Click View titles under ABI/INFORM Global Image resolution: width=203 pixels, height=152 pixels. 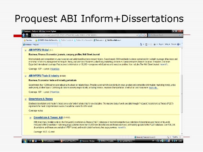pos(55,69)
